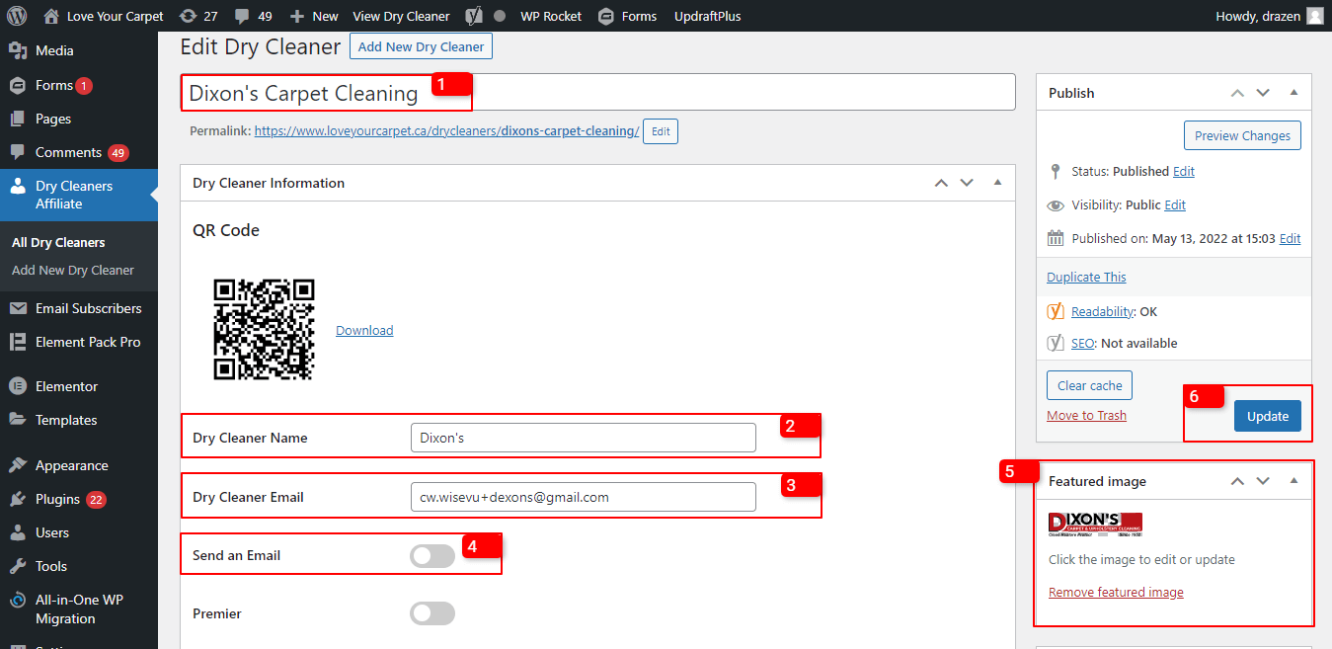Click the Clear cache button
The width and height of the screenshot is (1332, 649).
[x=1090, y=385]
